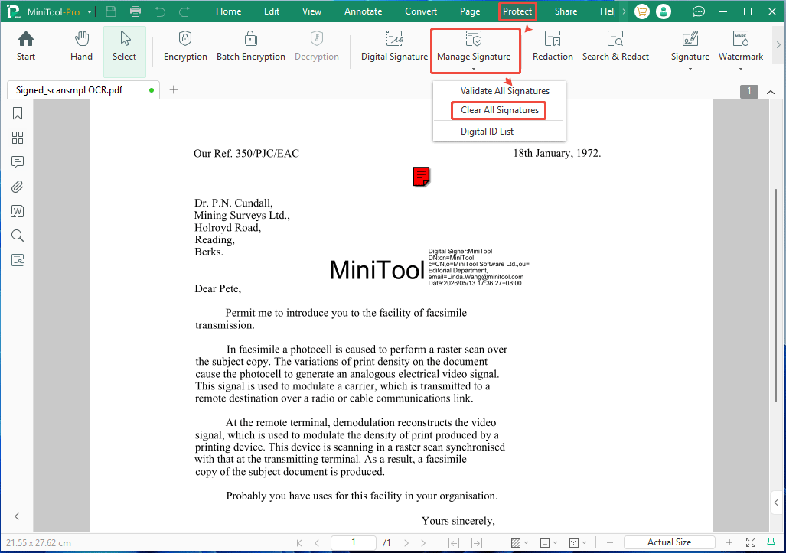
Task: Save the document with the floppy icon
Action: pyautogui.click(x=111, y=11)
